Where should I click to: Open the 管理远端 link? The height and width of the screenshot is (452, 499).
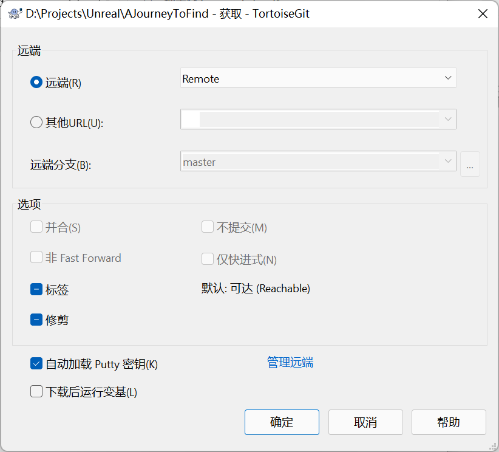290,362
